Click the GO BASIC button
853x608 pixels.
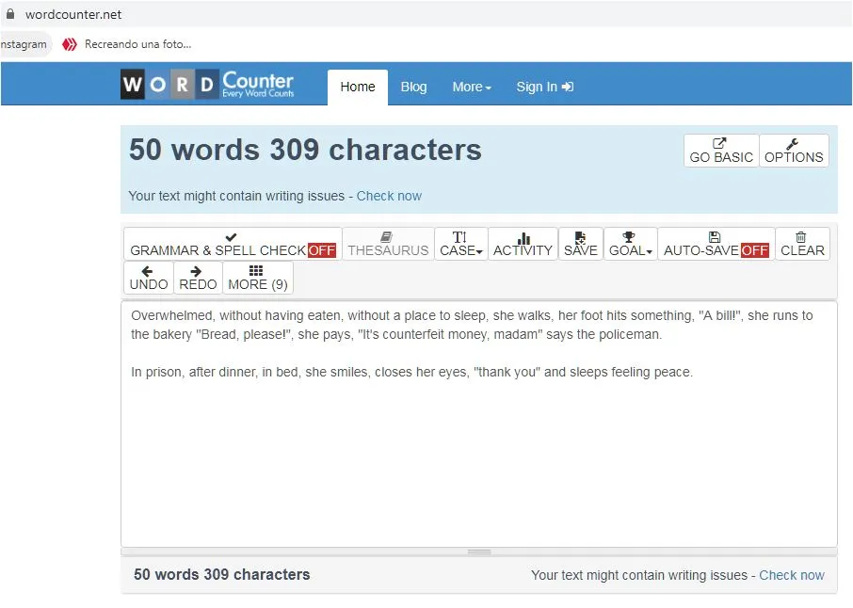(x=721, y=151)
